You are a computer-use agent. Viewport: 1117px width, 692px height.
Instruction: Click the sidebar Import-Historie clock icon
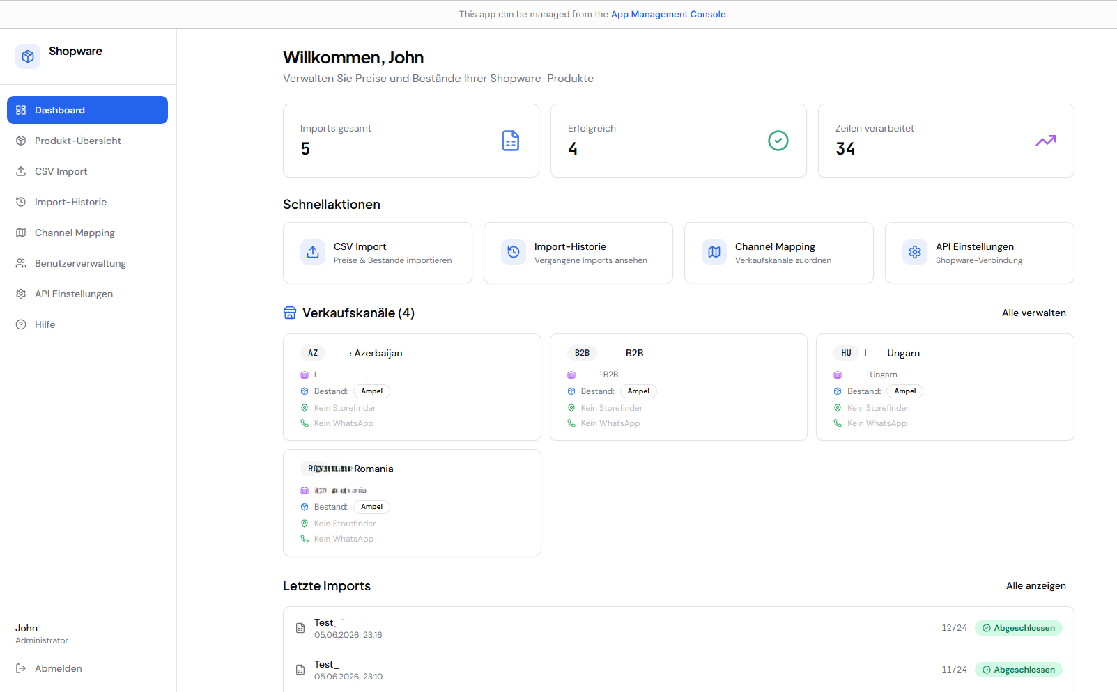click(x=21, y=202)
